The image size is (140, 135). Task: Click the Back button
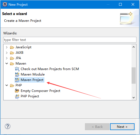pyautogui.click(x=97, y=127)
